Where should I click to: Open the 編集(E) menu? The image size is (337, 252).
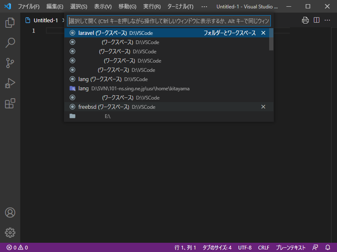coord(55,6)
